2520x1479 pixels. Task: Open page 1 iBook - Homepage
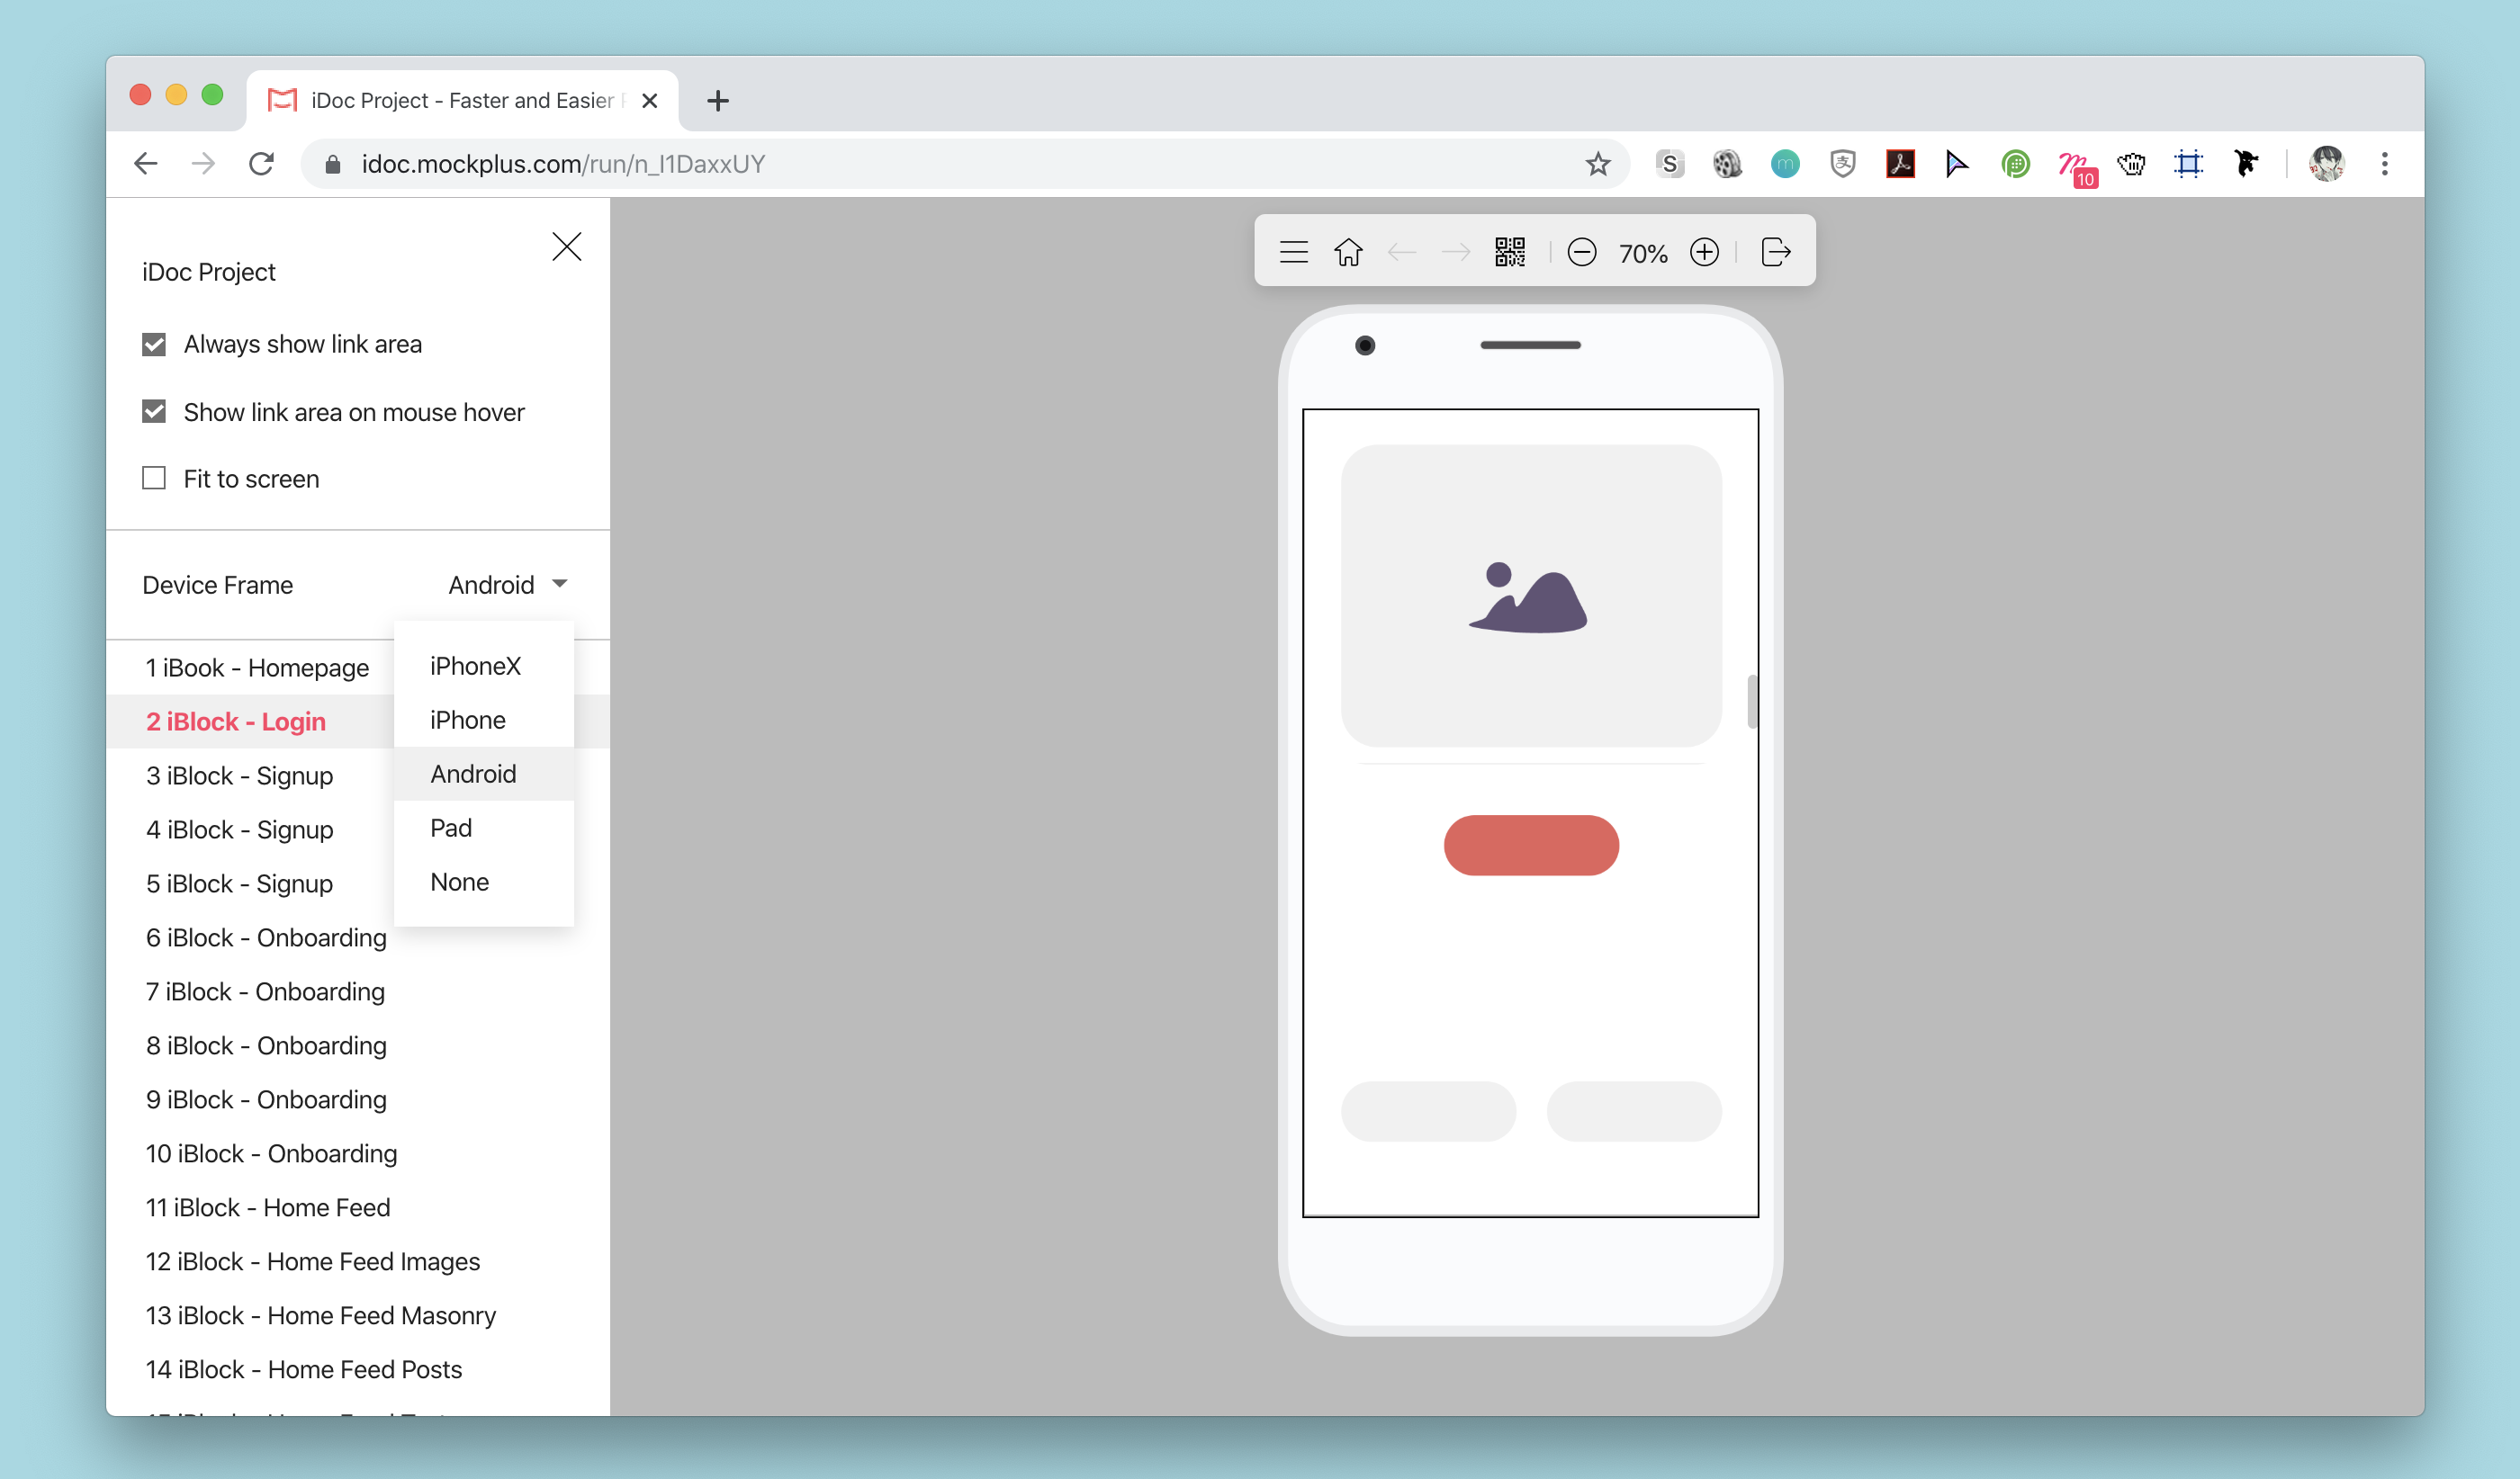[257, 668]
